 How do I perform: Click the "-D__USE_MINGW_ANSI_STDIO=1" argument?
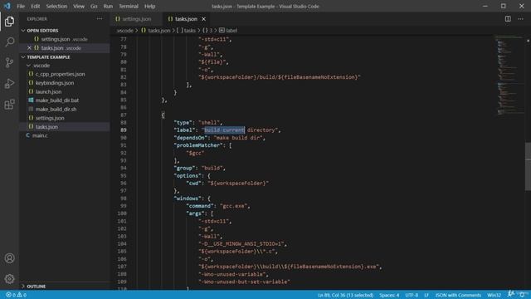click(x=241, y=243)
